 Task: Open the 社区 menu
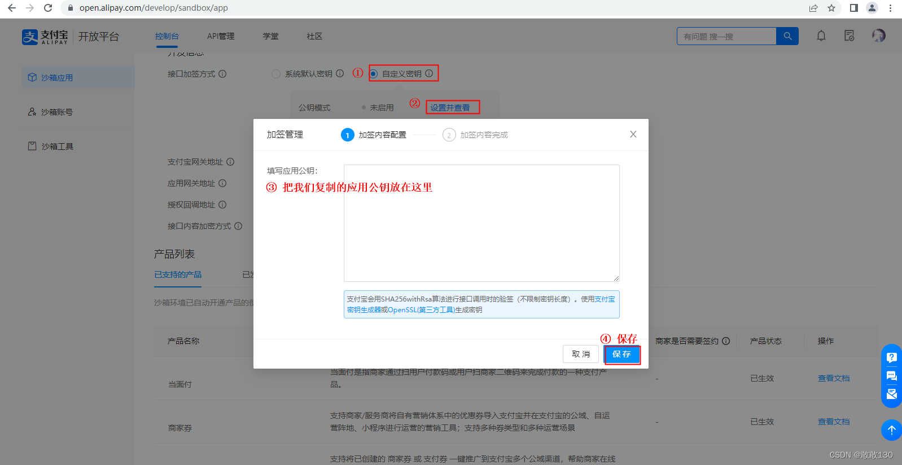pos(314,36)
